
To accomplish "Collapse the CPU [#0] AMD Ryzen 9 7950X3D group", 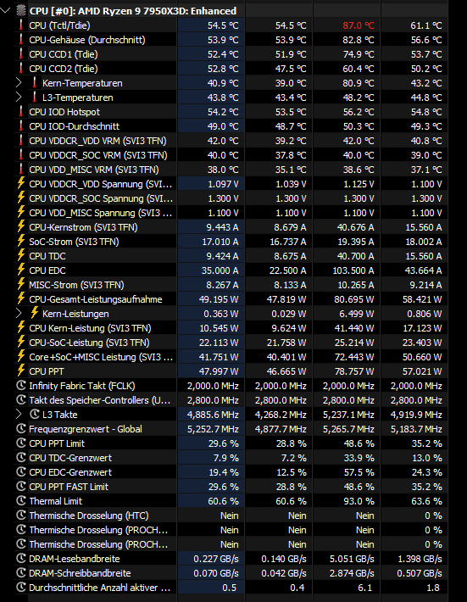I will pyautogui.click(x=6, y=11).
